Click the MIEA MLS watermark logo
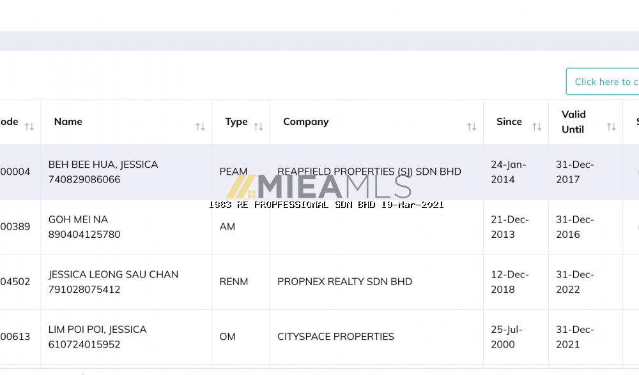This screenshot has height=375, width=639. 319,186
